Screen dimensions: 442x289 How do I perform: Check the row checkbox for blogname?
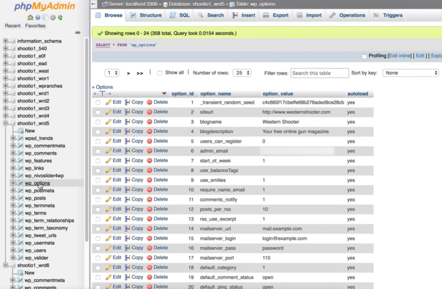pos(98,122)
